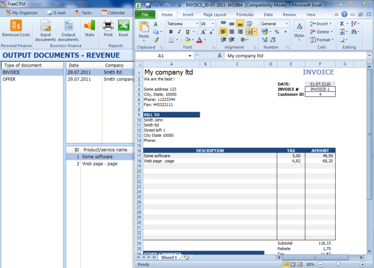Open Revenue/Costs in FreeCRM
Screen dimensions: 374x268
tap(16, 28)
